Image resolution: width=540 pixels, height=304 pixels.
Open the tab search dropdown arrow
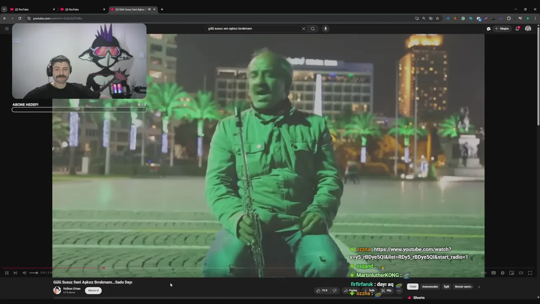4,9
